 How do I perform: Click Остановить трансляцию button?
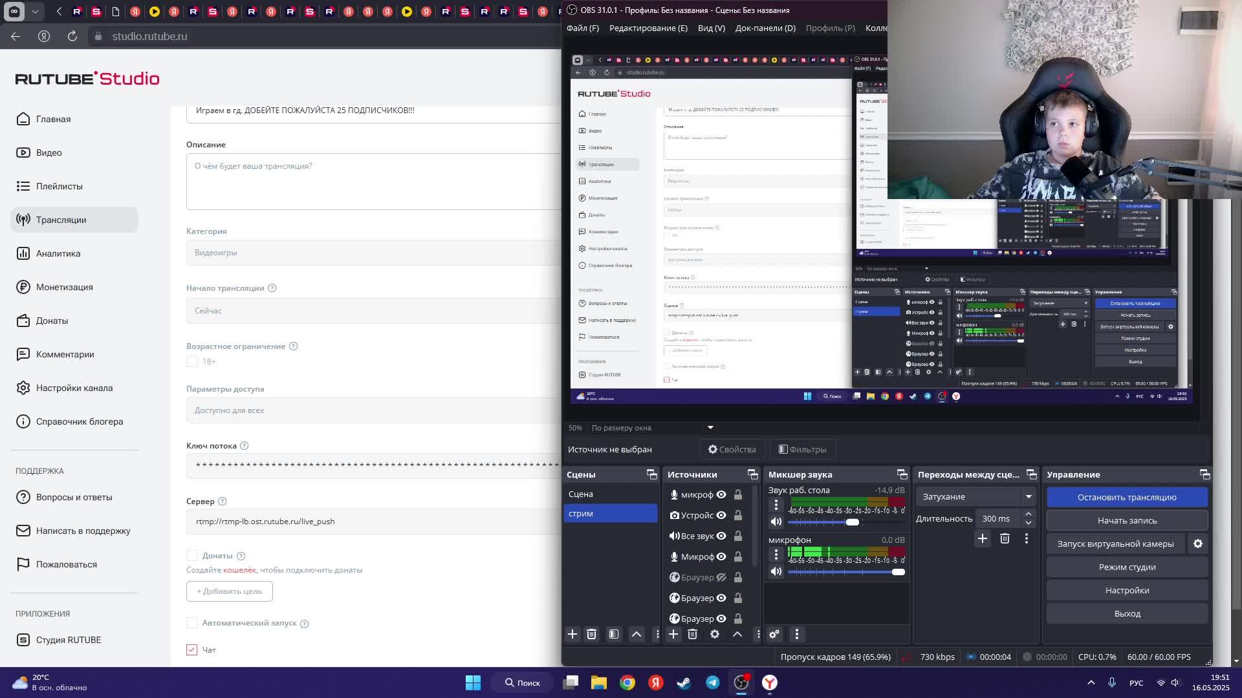click(1127, 497)
